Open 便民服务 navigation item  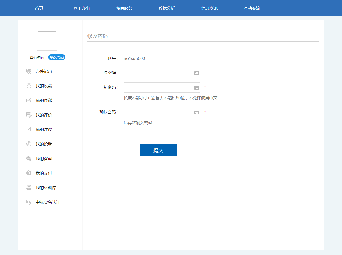click(x=124, y=8)
